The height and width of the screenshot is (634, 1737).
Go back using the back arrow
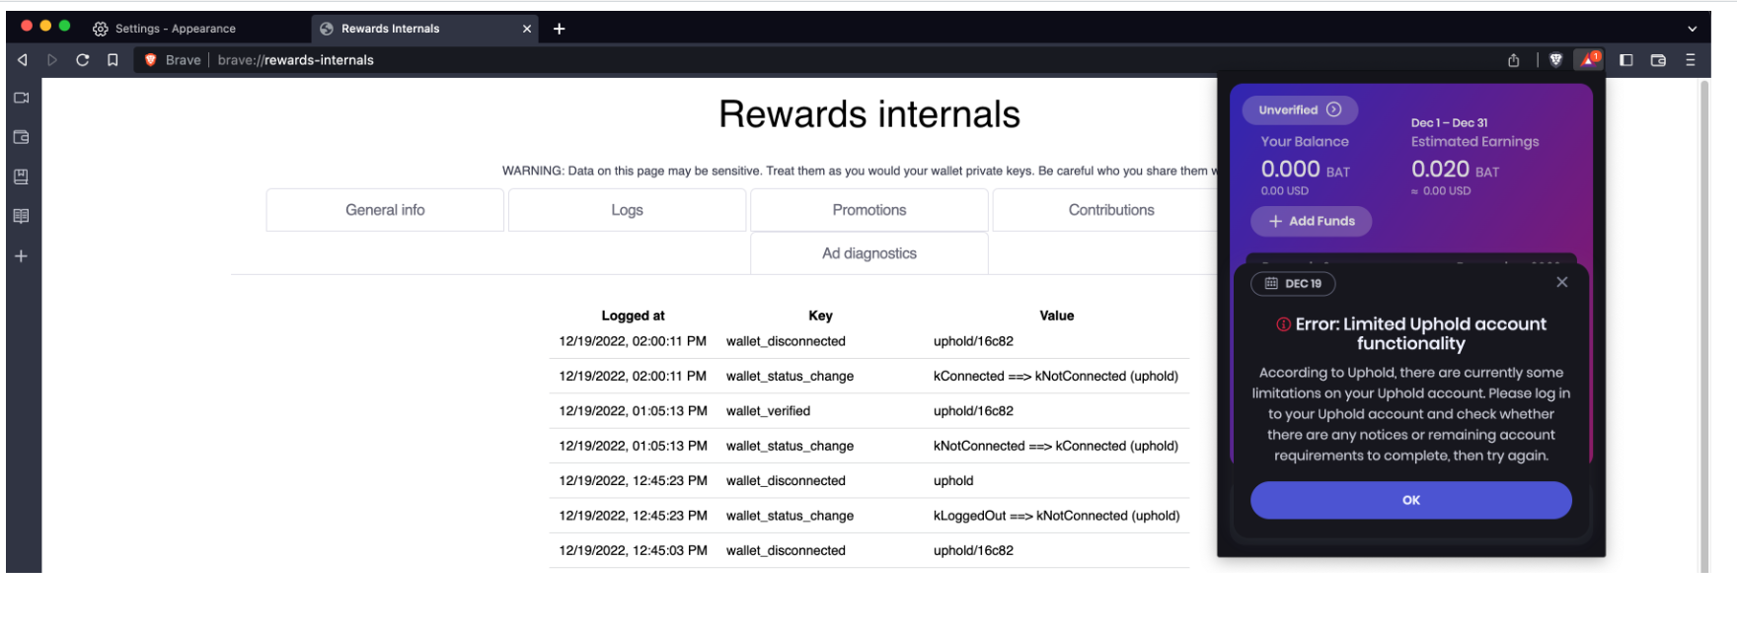(22, 60)
